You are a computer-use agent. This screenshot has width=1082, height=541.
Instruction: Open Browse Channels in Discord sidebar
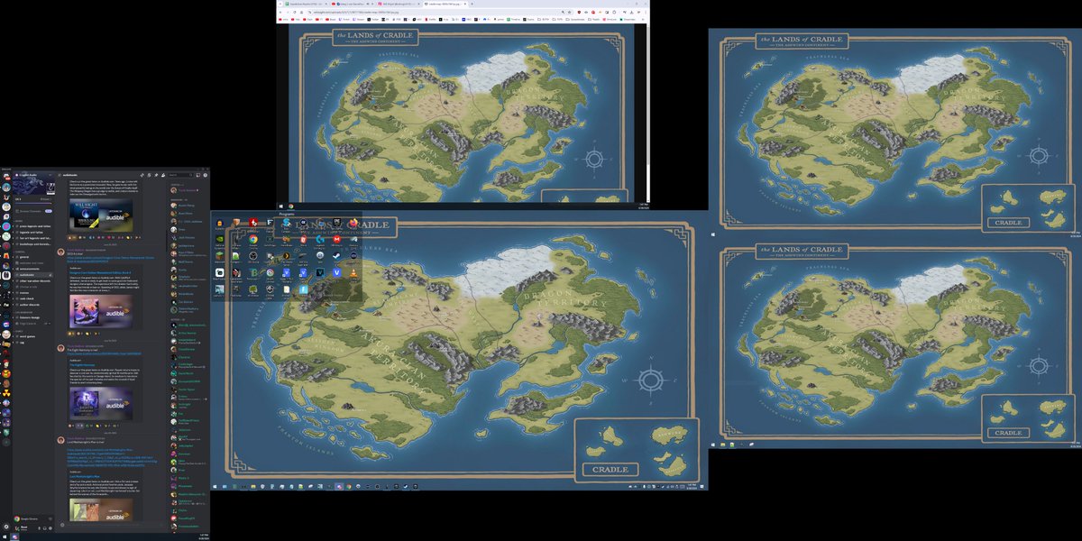click(33, 211)
